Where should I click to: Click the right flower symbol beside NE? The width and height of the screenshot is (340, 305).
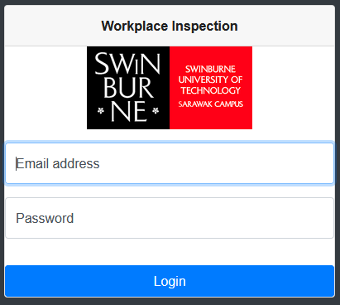pyautogui.click(x=156, y=111)
